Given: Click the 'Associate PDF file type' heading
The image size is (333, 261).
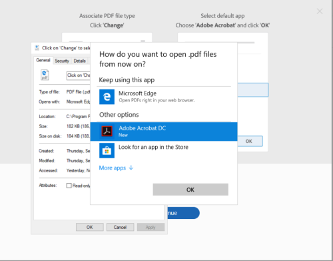Looking at the screenshot, I should (x=107, y=16).
